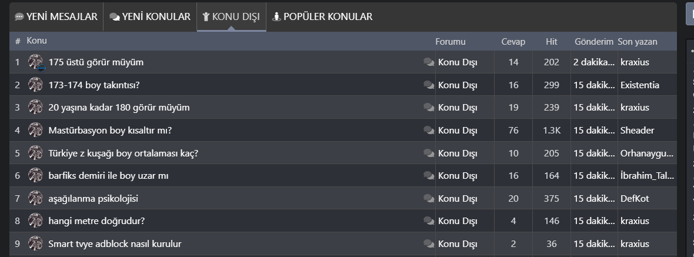Select the KONU DIŞI tab
Image resolution: width=694 pixels, height=257 pixels.
(x=231, y=17)
